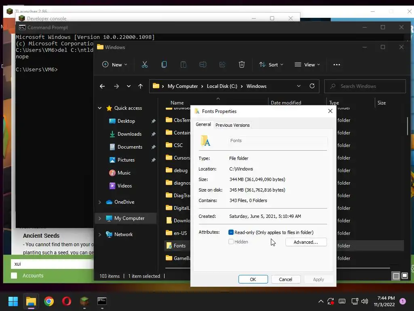Image resolution: width=414 pixels, height=311 pixels.
Task: Show hidden icons tray chevron
Action: click(x=321, y=301)
